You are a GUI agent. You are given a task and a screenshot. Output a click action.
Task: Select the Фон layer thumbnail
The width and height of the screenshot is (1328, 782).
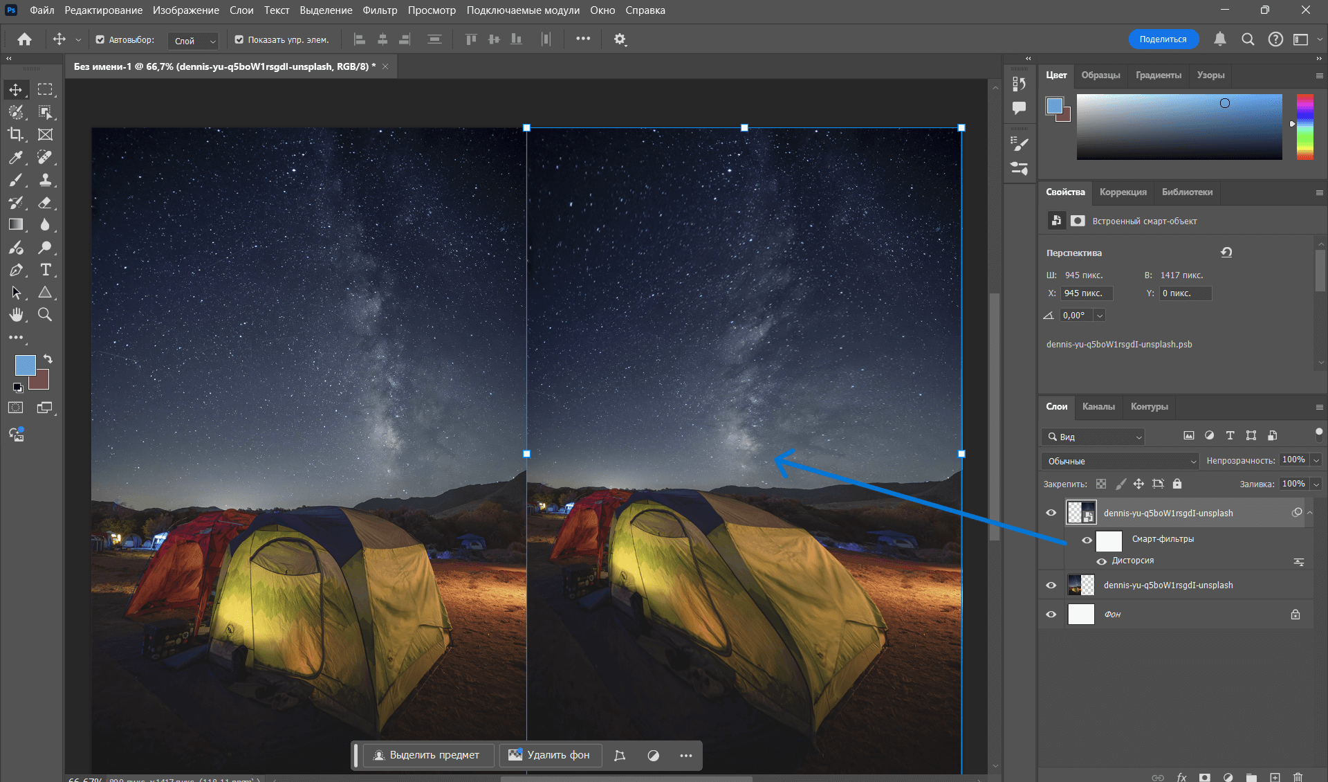click(1081, 615)
